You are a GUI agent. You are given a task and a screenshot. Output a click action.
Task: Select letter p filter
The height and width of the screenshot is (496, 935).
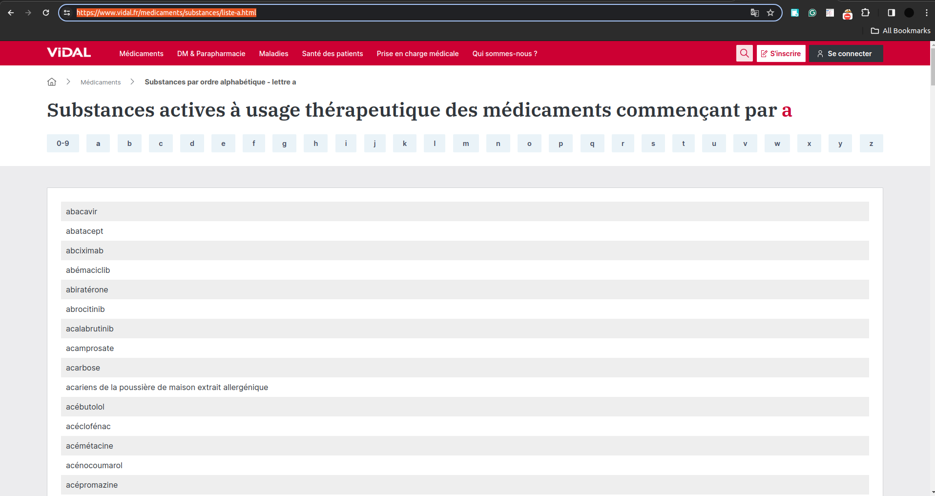coord(561,144)
